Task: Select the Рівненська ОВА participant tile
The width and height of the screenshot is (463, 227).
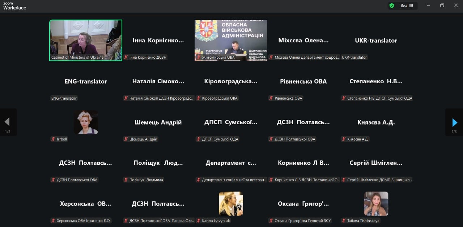Action: (x=303, y=81)
